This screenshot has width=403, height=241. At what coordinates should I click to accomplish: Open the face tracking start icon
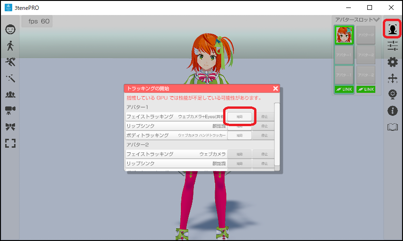point(392,29)
